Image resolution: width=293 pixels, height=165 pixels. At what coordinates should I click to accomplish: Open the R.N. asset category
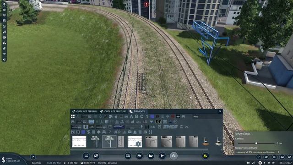click(x=153, y=127)
